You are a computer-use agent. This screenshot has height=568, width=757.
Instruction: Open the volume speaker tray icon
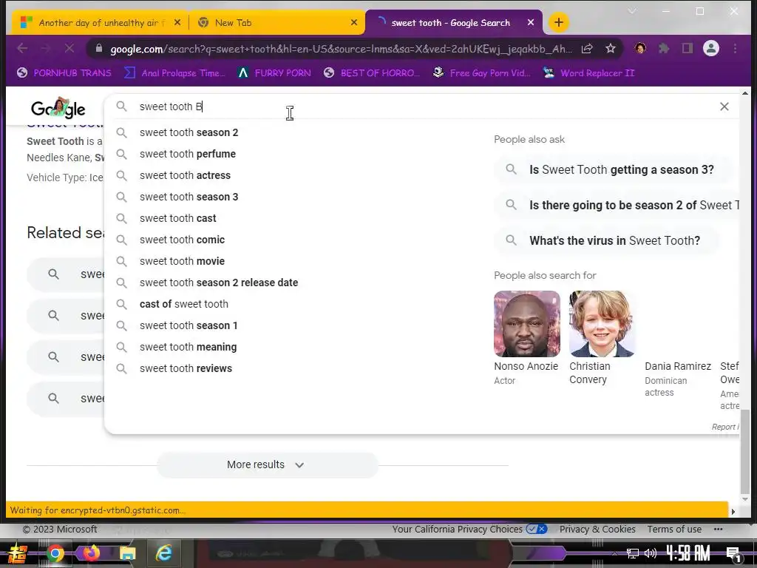pyautogui.click(x=651, y=553)
